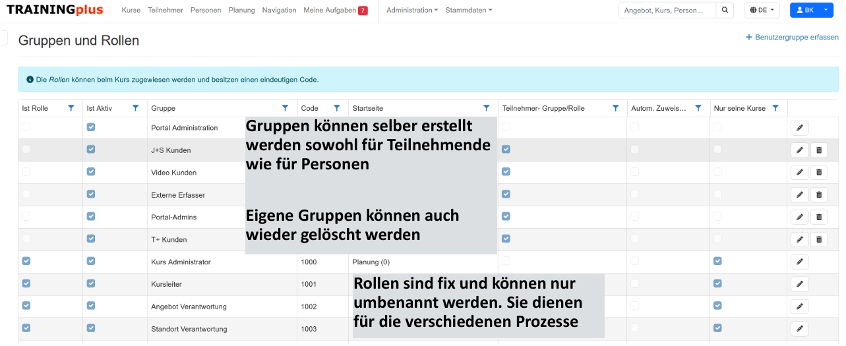Edit the Kurs Administrator role
The width and height of the screenshot is (846, 346).
click(x=799, y=262)
